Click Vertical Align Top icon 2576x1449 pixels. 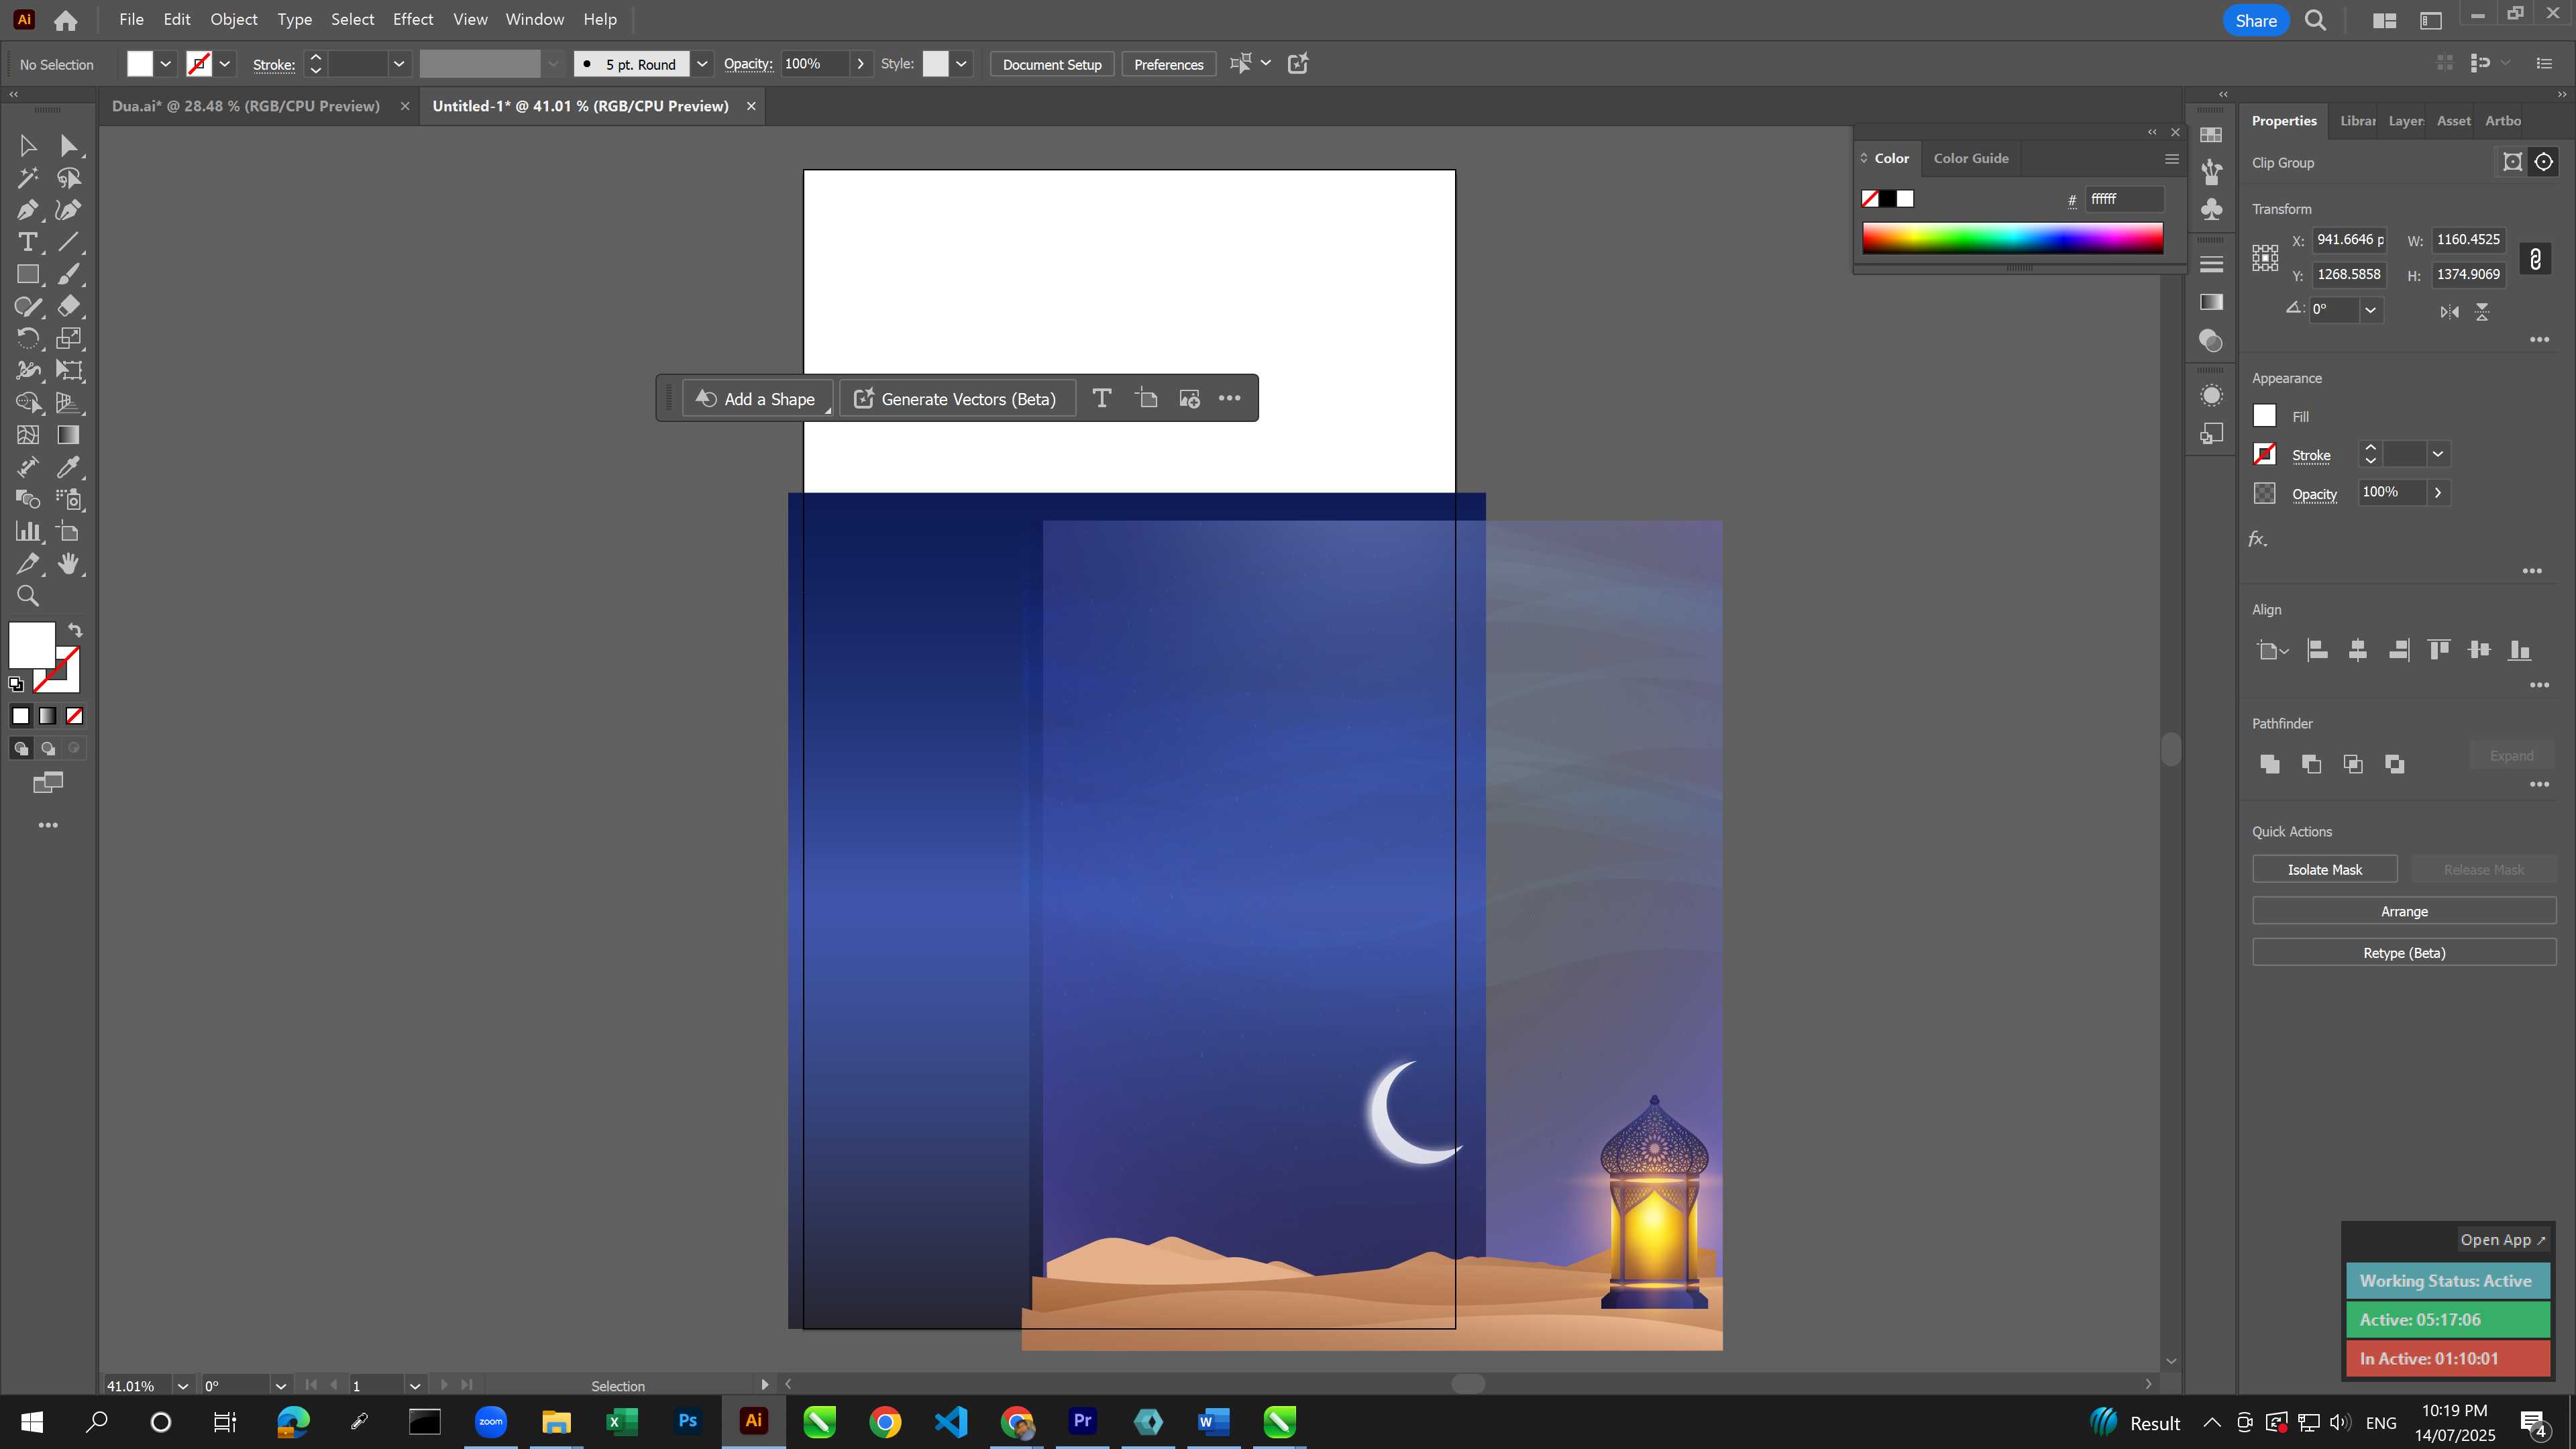(x=2439, y=650)
